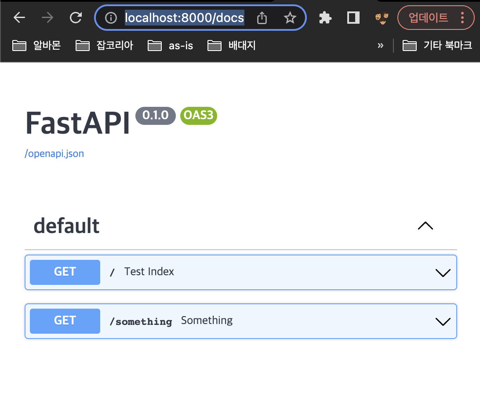
Task: Click the GET badge for /something
Action: click(65, 321)
